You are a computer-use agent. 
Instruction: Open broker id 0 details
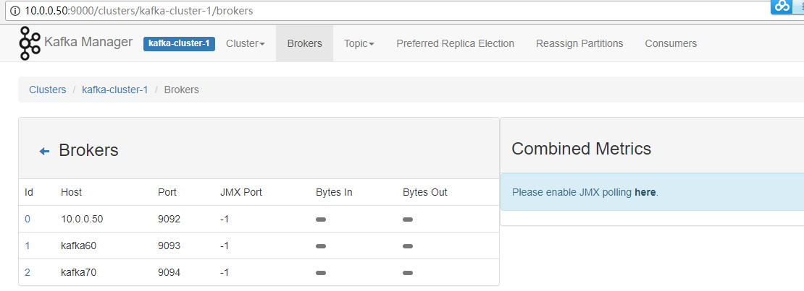[28, 219]
